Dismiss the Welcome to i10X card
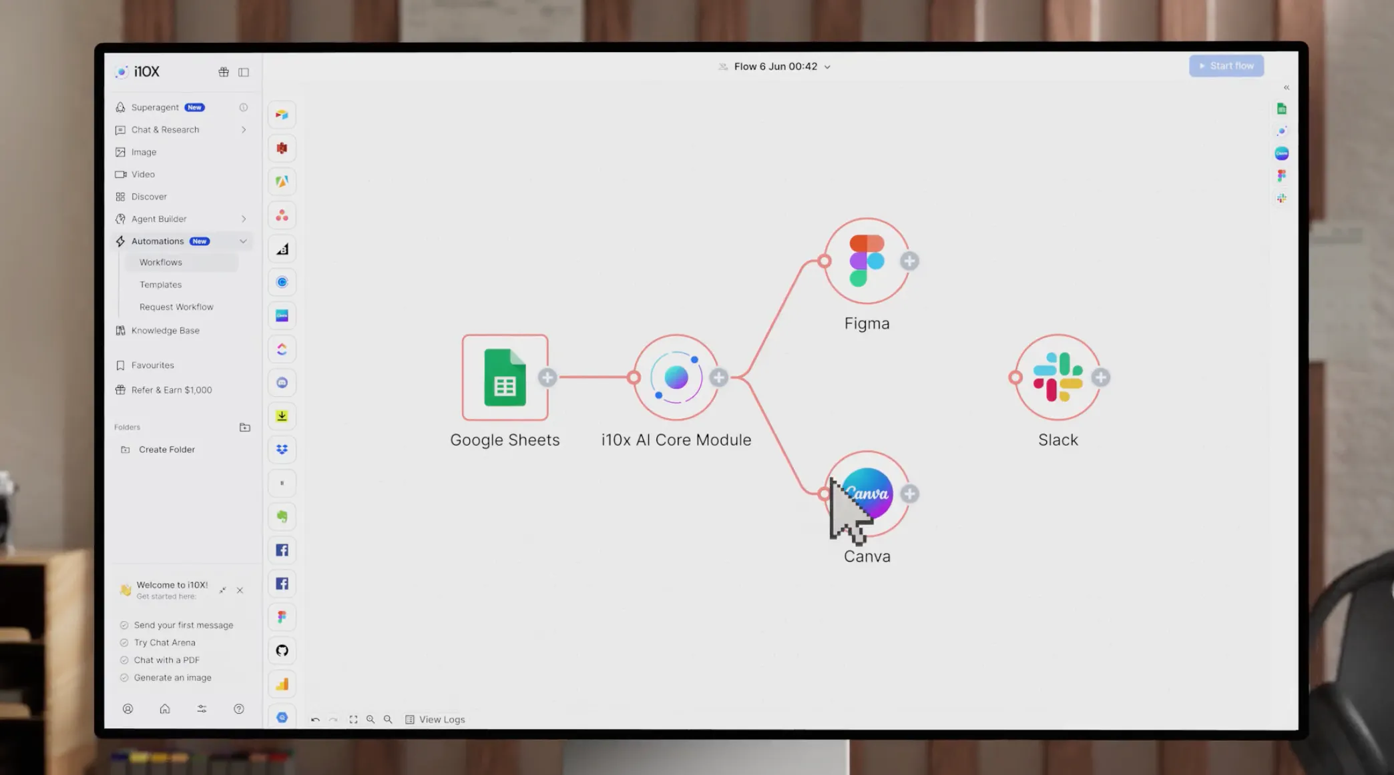The width and height of the screenshot is (1394, 775). point(240,590)
